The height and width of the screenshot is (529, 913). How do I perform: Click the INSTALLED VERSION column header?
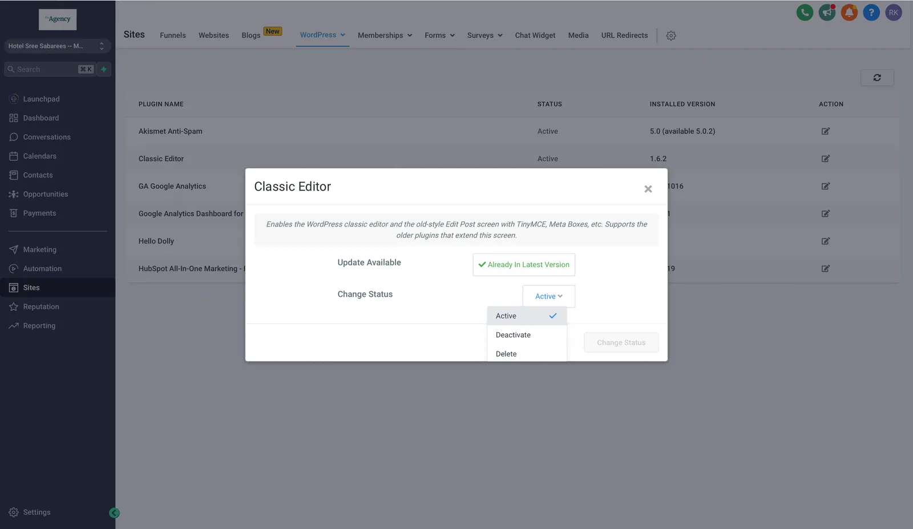[682, 104]
